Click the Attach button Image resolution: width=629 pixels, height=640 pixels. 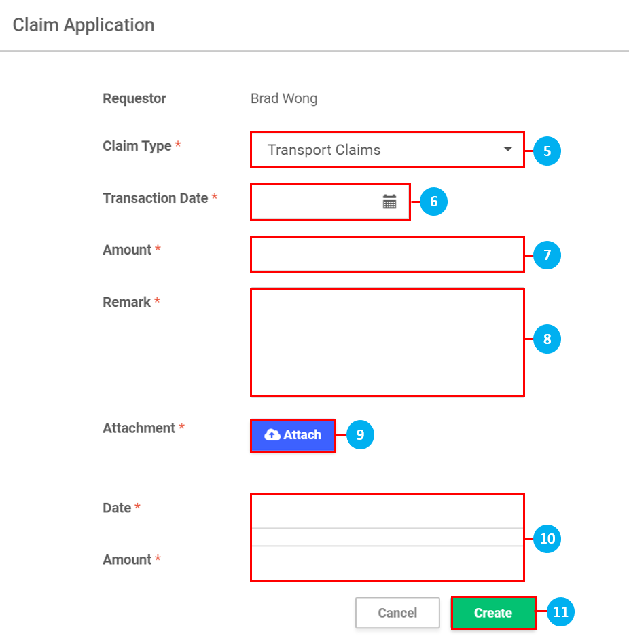293,435
